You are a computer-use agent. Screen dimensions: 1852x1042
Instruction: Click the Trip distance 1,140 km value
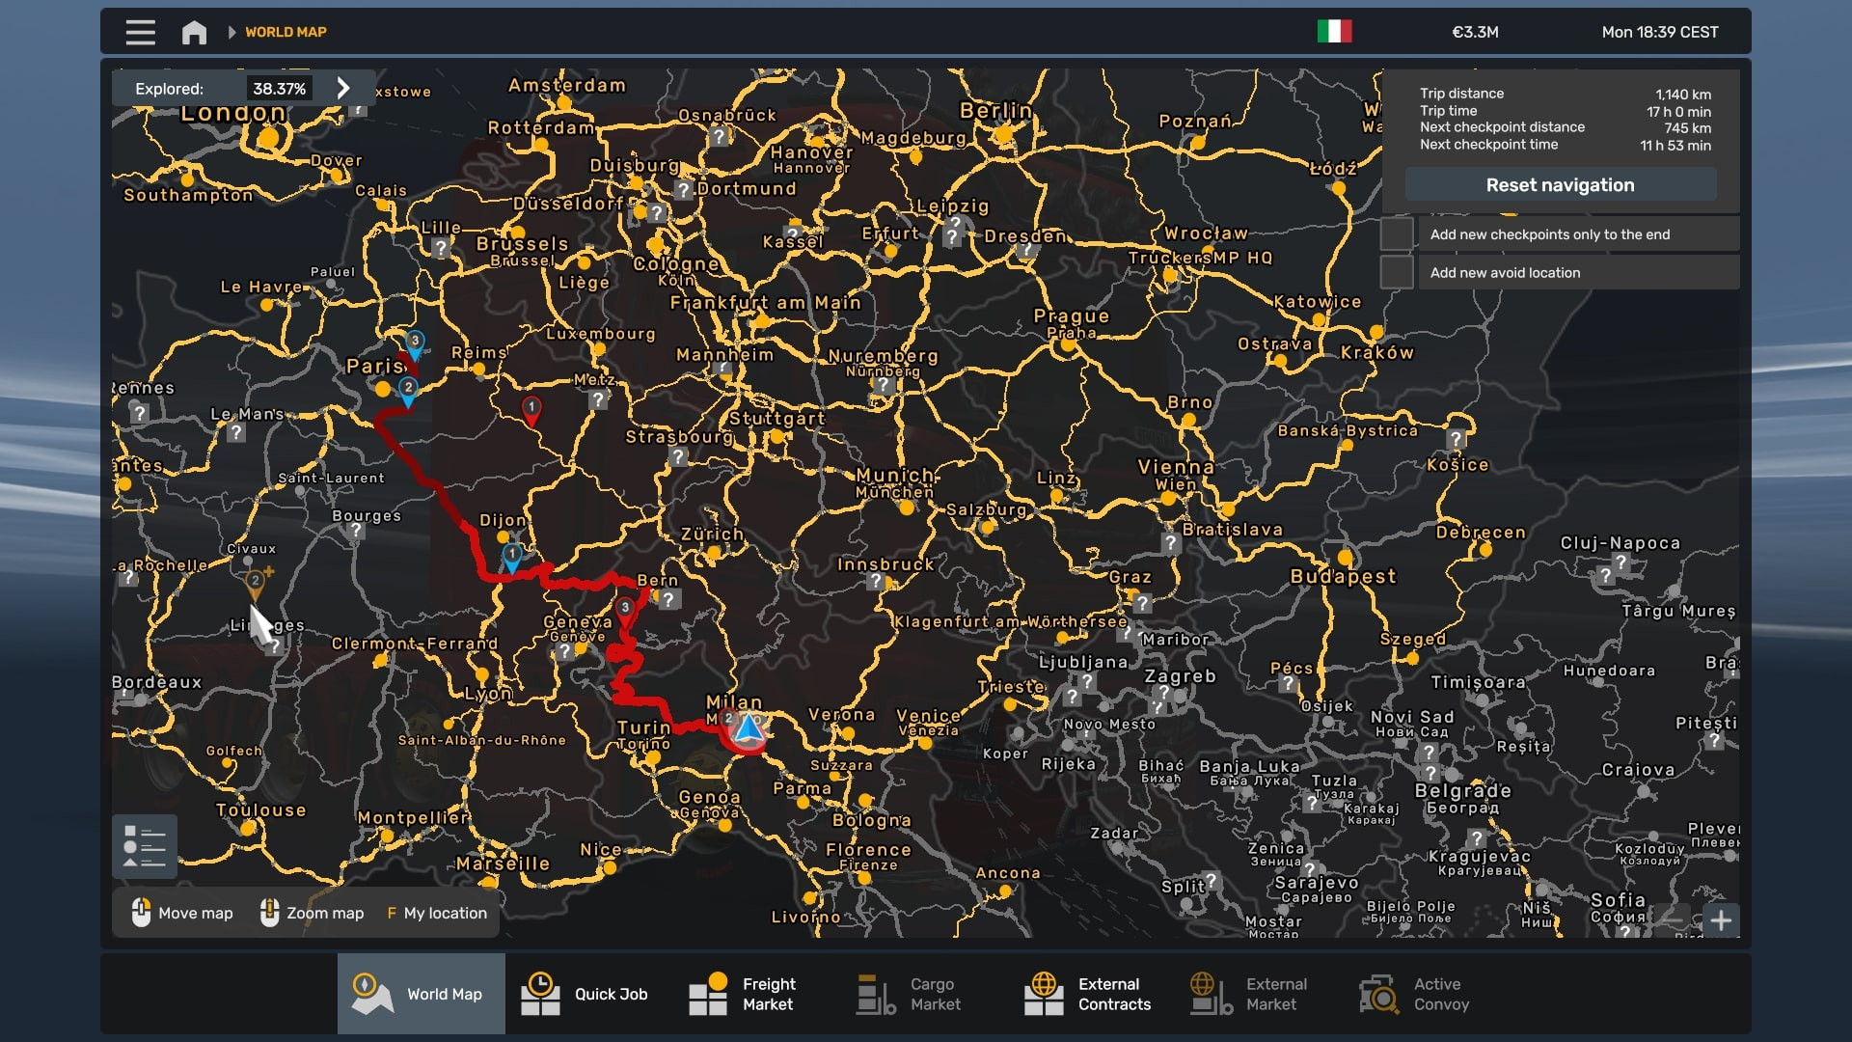point(1683,95)
